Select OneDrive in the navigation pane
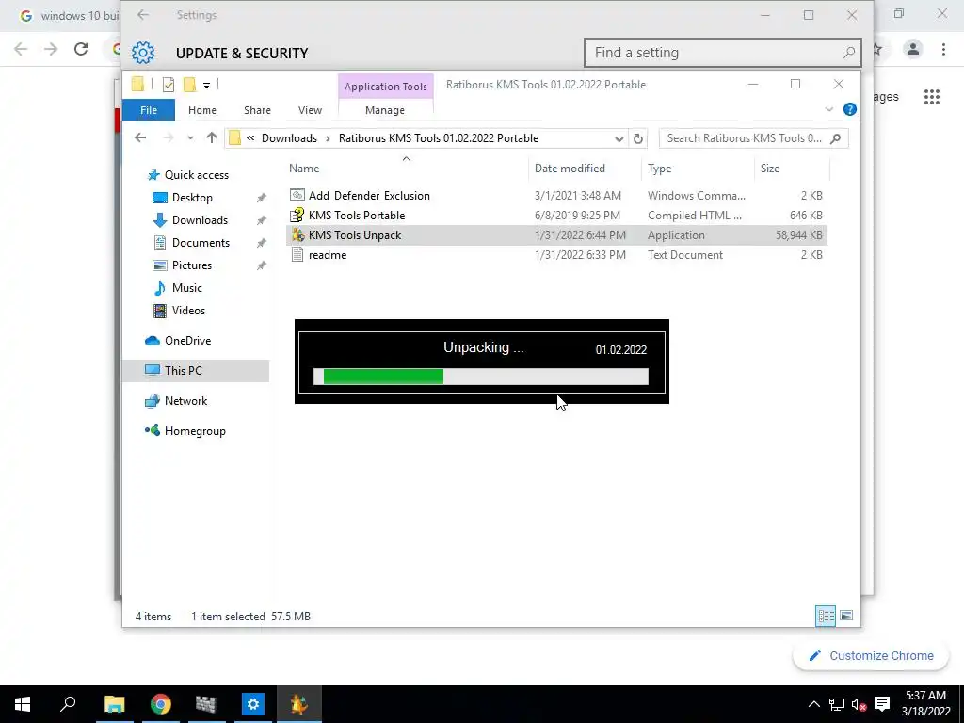The image size is (964, 723). point(187,341)
